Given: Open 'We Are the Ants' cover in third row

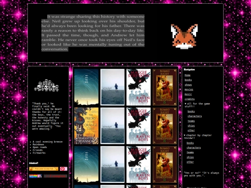Looking at the screenshot, I should click(86, 164).
